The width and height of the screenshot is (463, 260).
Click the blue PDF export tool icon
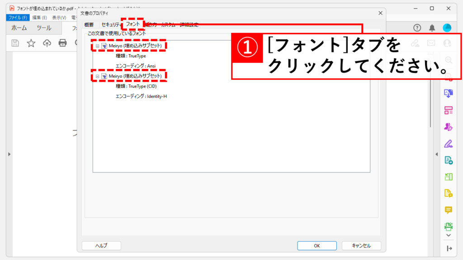pyautogui.click(x=449, y=93)
